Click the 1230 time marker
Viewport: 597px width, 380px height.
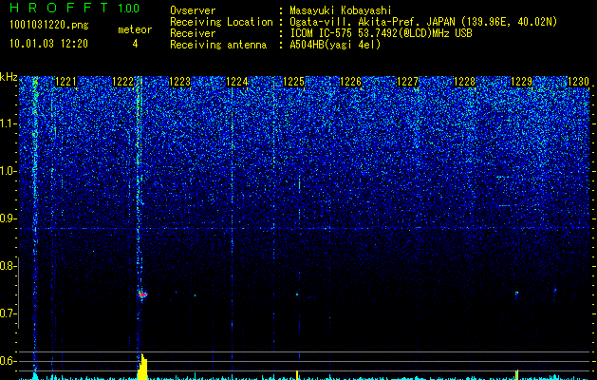[578, 82]
